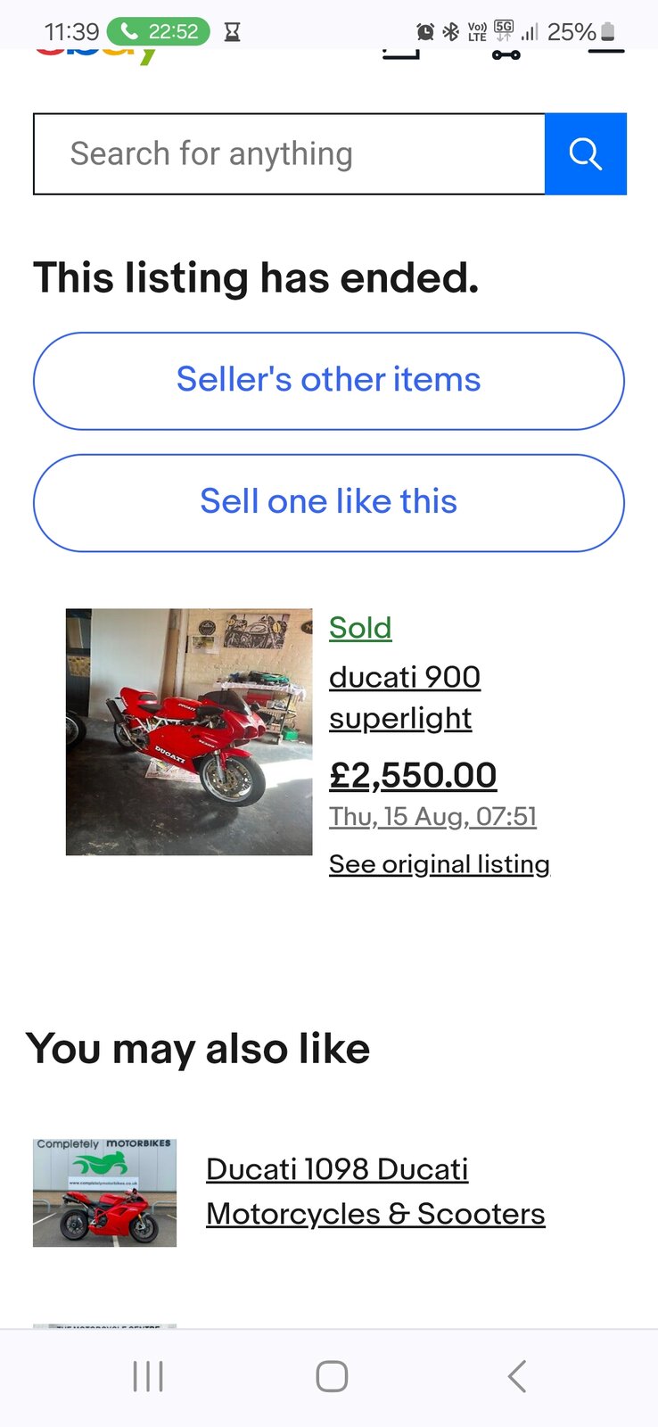Open Seller's other items
The height and width of the screenshot is (1427, 658).
click(328, 381)
